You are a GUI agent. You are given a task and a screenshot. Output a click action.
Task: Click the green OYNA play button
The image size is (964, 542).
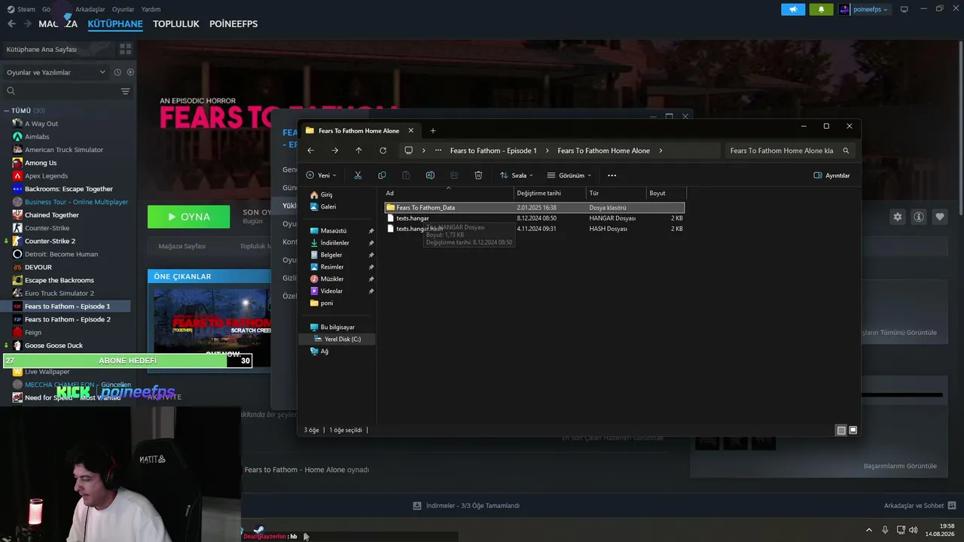point(189,217)
